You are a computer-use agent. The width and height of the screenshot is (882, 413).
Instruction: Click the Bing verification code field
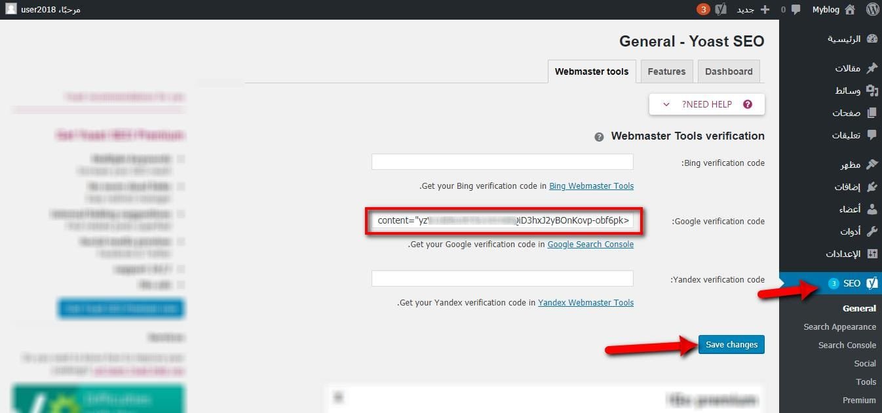[x=502, y=161]
